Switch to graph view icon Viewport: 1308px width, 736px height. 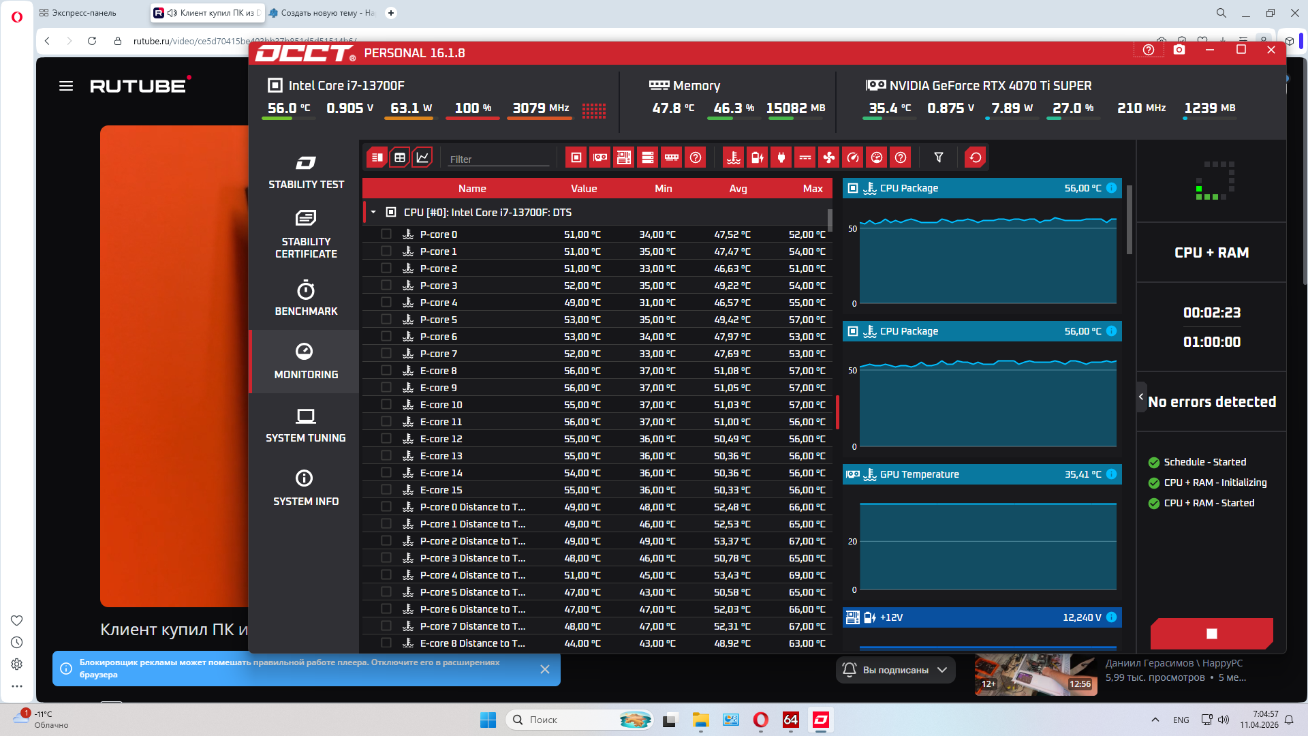[x=422, y=158]
